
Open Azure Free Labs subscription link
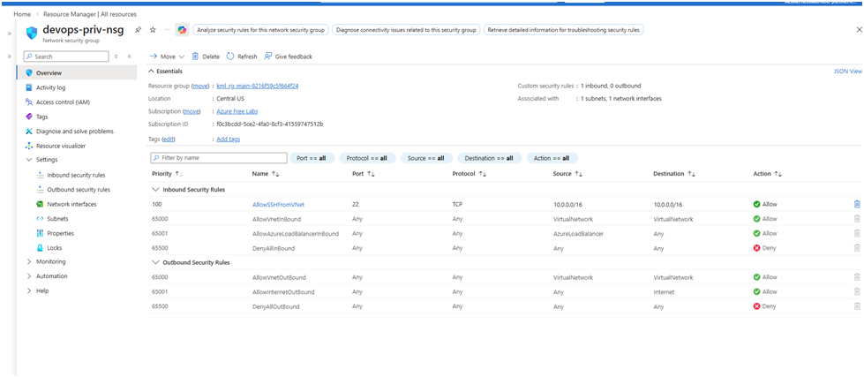(x=237, y=111)
